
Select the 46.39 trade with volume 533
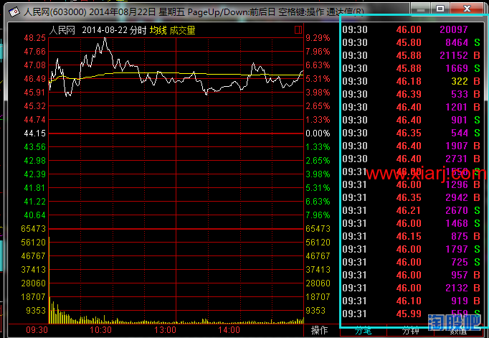412,94
